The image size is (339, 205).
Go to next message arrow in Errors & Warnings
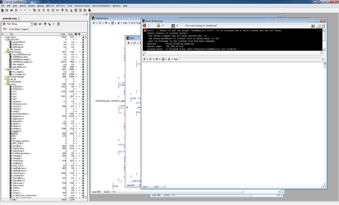pos(323,26)
